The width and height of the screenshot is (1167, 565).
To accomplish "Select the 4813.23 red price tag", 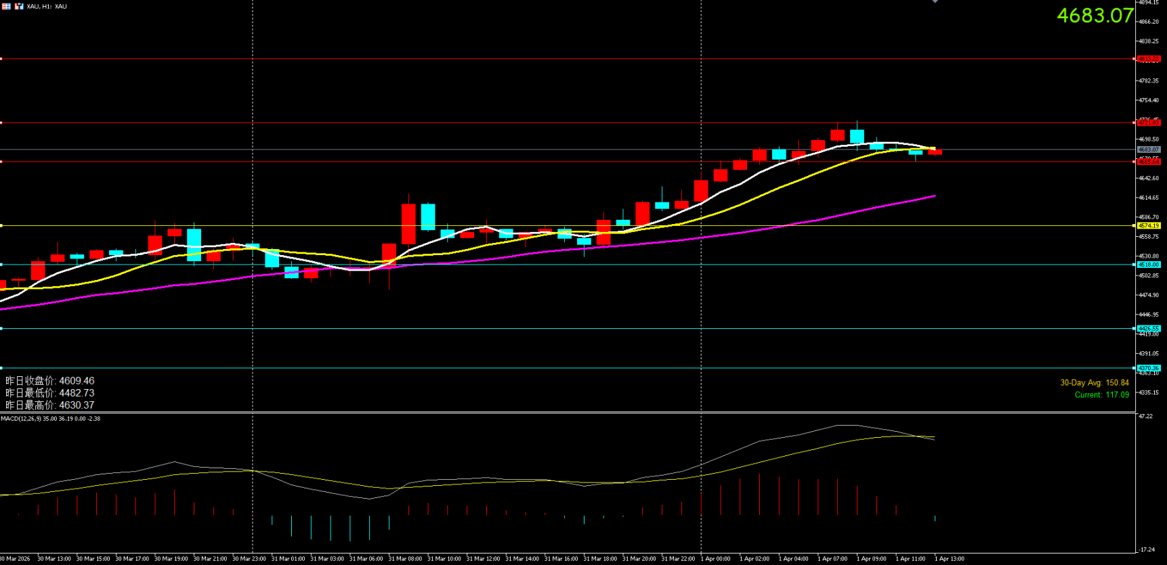I will click(x=1149, y=59).
